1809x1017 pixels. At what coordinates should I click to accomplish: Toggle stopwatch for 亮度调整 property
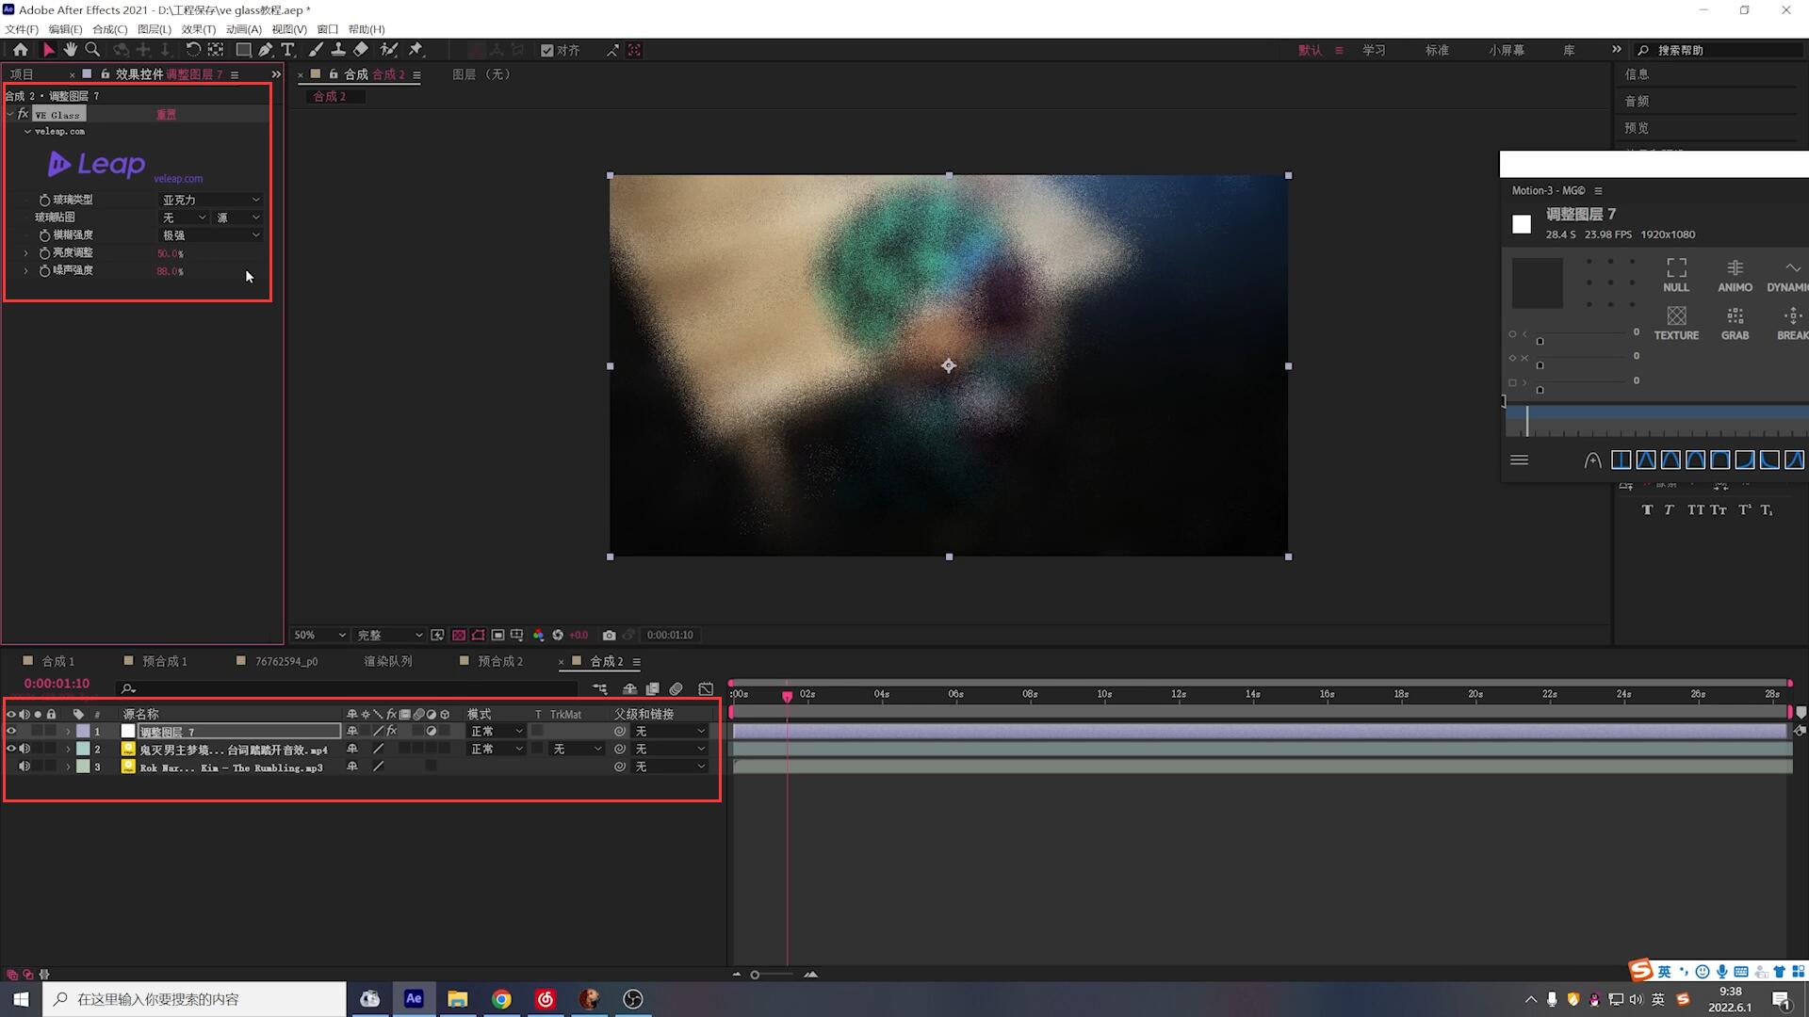[x=44, y=253]
